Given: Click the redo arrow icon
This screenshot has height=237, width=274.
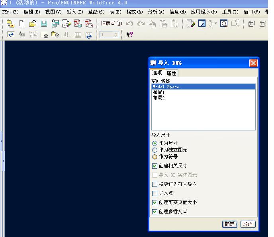Looking at the screenshot, I should (x=141, y=23).
